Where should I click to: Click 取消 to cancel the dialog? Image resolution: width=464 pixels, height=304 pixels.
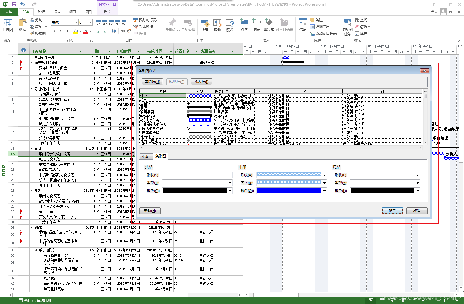417,211
